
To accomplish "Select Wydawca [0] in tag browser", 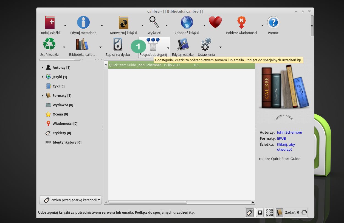I will (63, 105).
